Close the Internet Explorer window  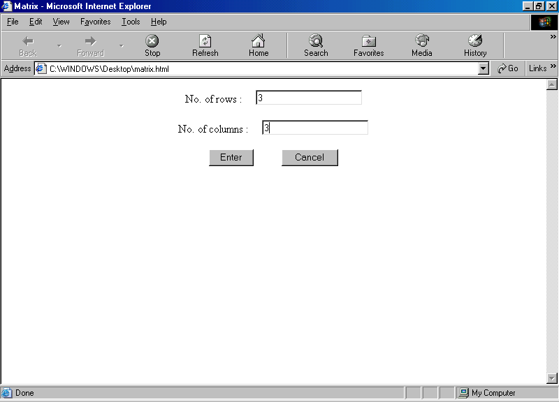(x=551, y=6)
